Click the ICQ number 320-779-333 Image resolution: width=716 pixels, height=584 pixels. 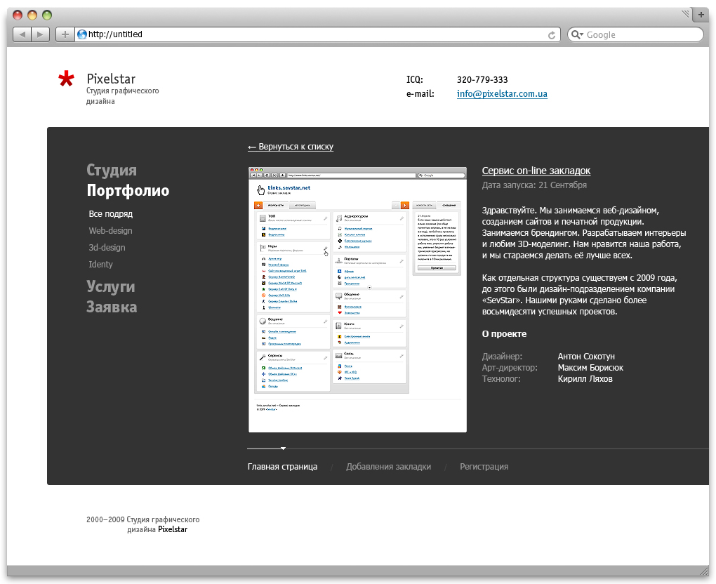click(x=482, y=79)
